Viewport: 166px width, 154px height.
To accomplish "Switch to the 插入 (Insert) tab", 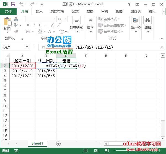I will [39, 11].
